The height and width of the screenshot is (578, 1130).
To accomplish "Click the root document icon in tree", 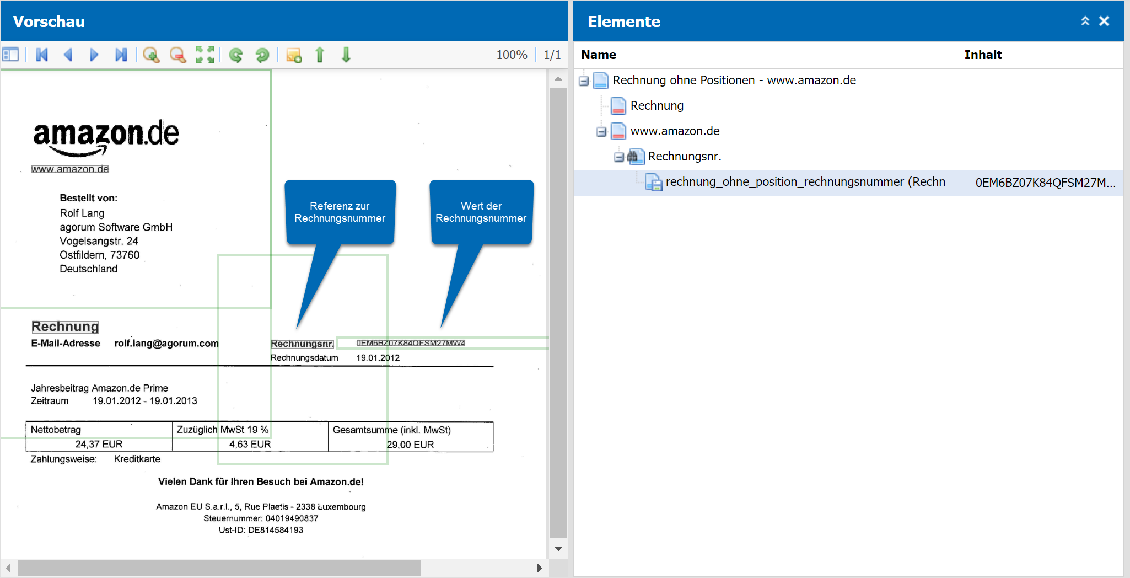I will pos(601,81).
